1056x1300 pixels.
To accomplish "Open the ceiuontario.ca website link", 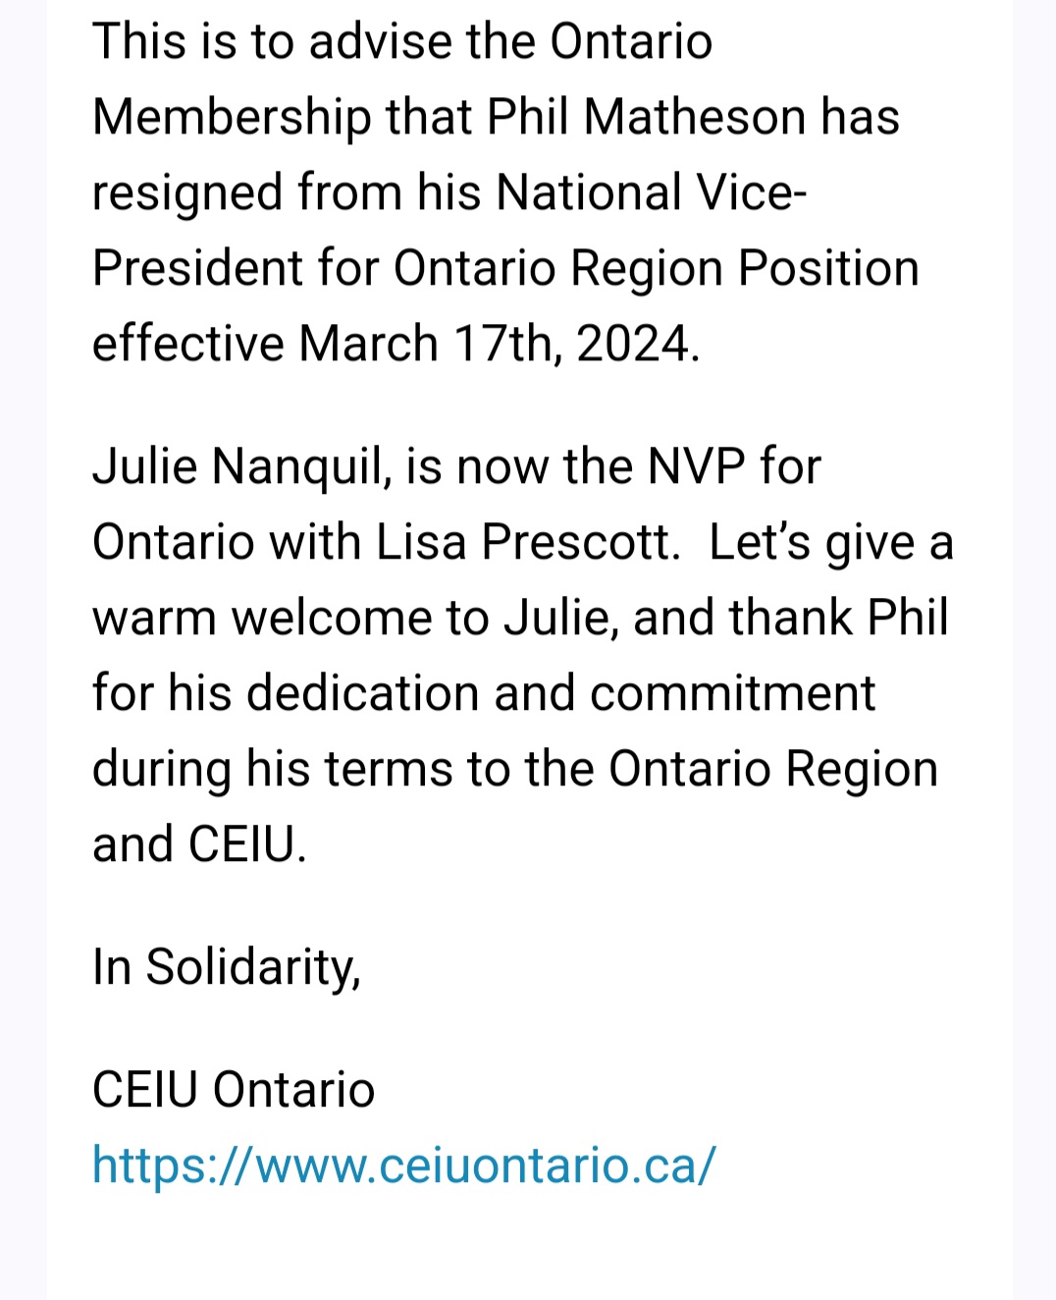I will point(403,1165).
